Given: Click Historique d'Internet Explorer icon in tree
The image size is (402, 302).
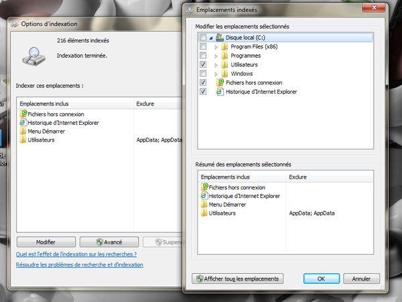Looking at the screenshot, I should click(x=220, y=92).
